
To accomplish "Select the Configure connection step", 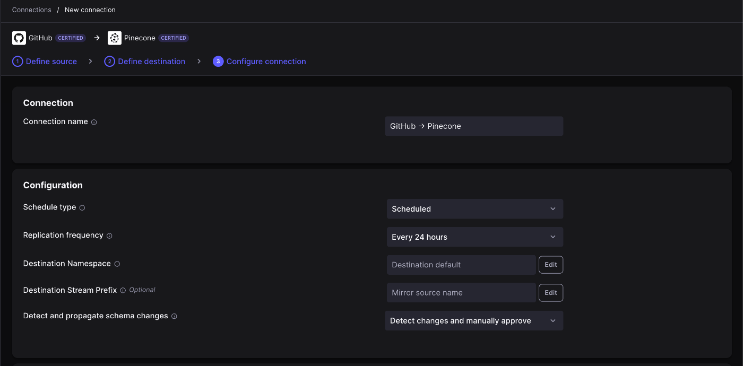I will 260,62.
